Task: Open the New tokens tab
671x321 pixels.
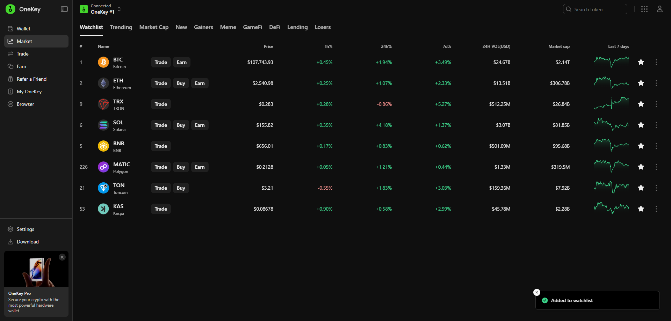Action: coord(181,27)
